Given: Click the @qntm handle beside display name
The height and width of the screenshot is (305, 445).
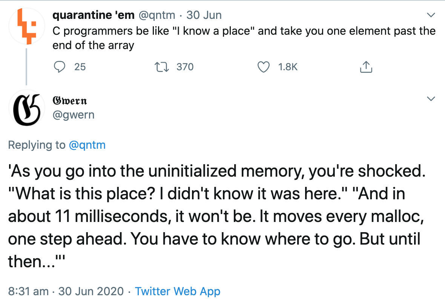Looking at the screenshot, I should pyautogui.click(x=157, y=15).
